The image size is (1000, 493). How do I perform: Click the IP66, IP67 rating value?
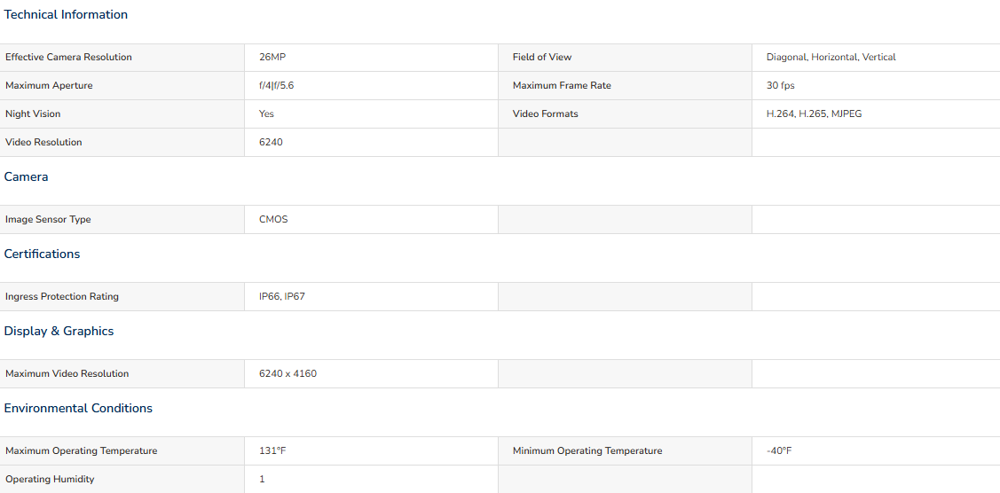(x=282, y=297)
